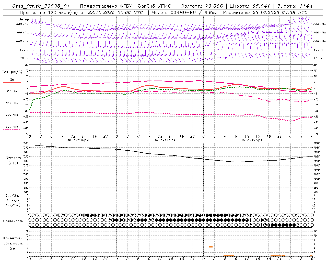Click the 500 м wind level label on left
The height and width of the screenshot is (261, 327).
24,50
